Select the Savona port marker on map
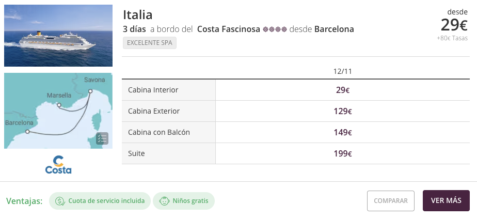Image resolution: width=477 pixels, height=219 pixels. point(90,91)
